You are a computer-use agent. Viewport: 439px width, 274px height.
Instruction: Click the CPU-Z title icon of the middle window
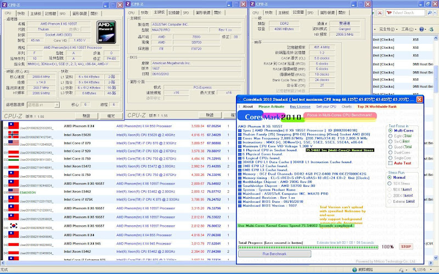[x=128, y=4]
